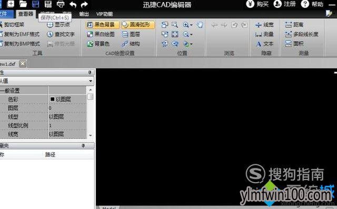Click the properties scrollbar down arrow
The image size is (337, 209).
tap(91, 135)
